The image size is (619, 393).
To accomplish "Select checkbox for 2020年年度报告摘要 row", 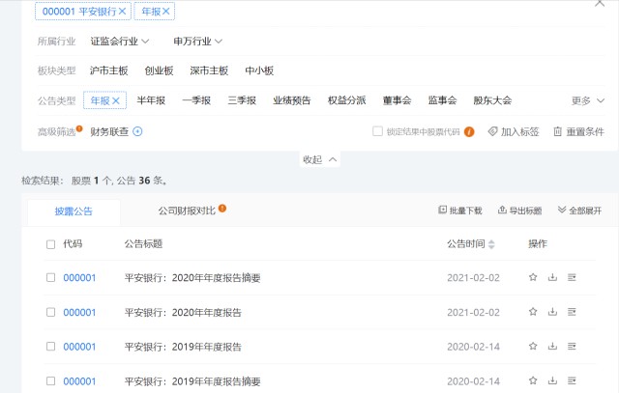I will [51, 278].
